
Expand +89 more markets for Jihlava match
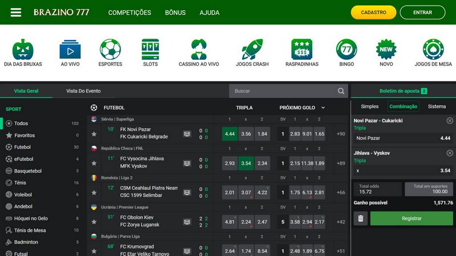click(x=341, y=163)
